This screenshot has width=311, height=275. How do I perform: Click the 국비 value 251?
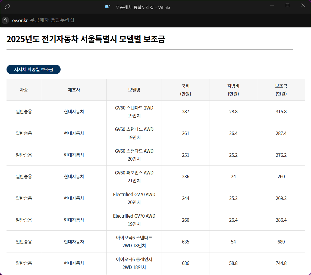pyautogui.click(x=186, y=155)
